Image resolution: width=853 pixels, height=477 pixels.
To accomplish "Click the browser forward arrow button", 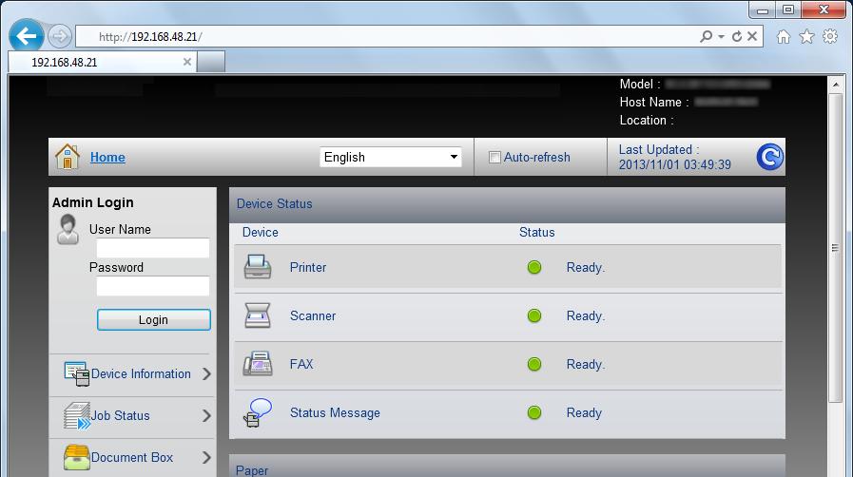I will pyautogui.click(x=59, y=36).
